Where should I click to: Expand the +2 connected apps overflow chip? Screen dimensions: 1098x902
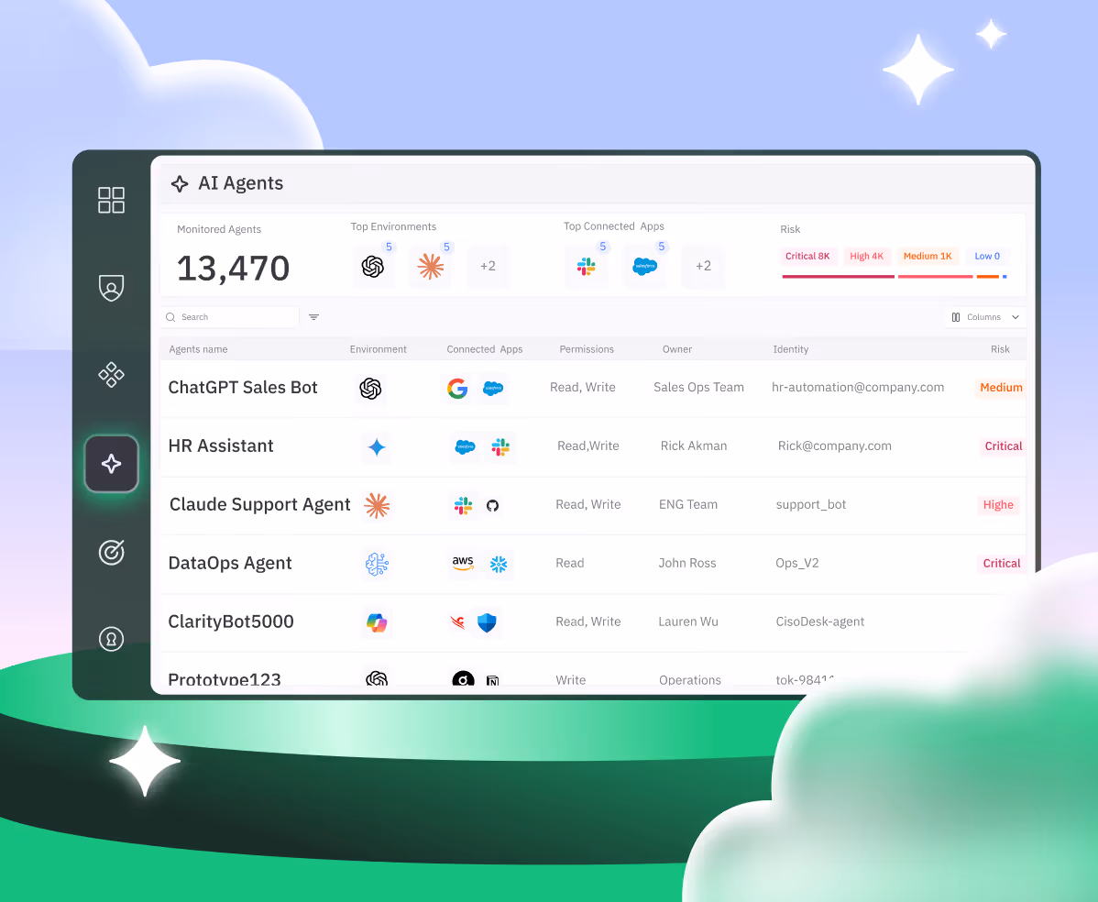click(703, 266)
